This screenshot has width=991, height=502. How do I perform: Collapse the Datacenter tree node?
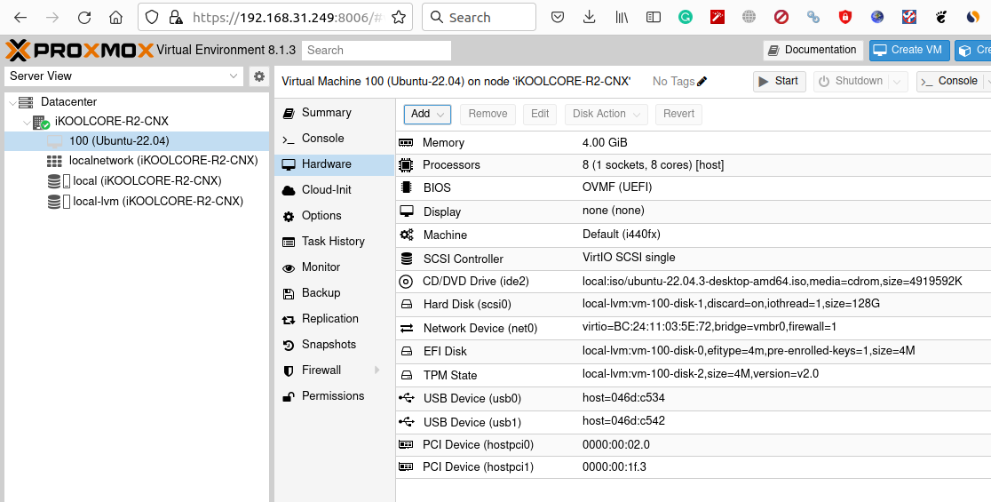(x=12, y=102)
